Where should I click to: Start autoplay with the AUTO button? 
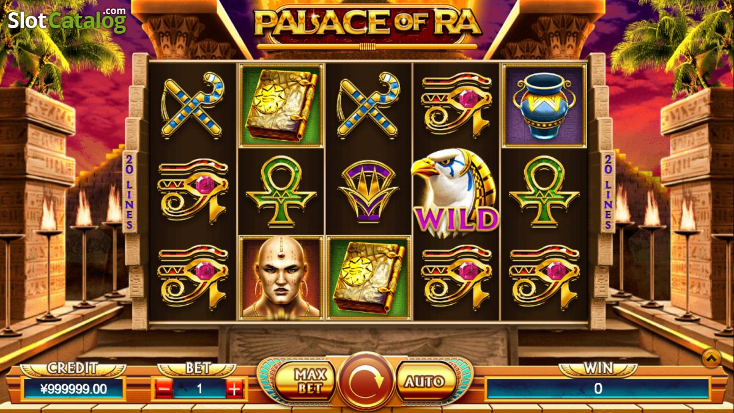click(x=426, y=381)
